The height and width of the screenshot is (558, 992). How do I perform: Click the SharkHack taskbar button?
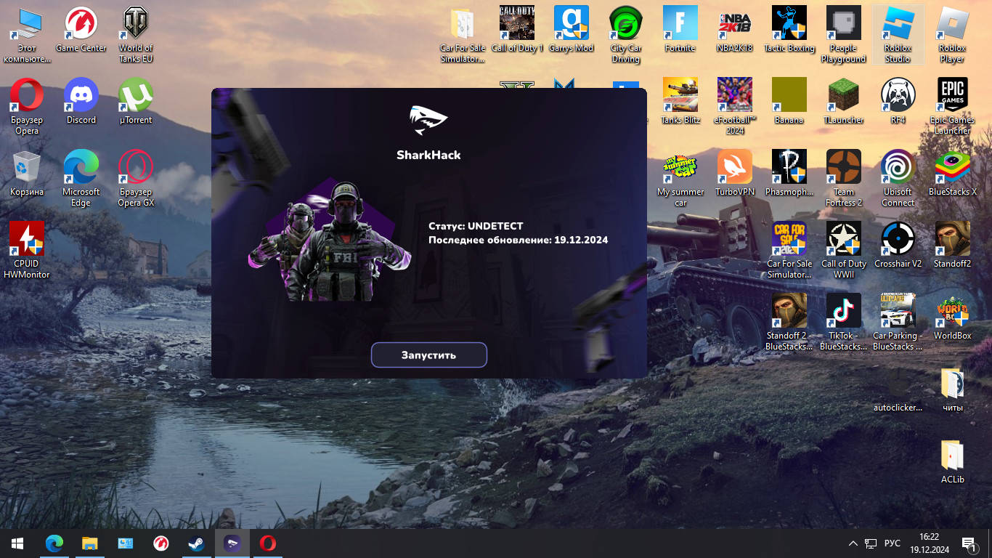point(232,543)
